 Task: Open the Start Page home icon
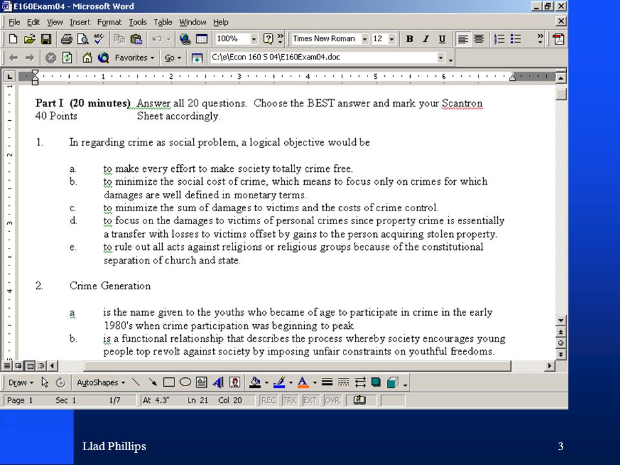tap(87, 57)
